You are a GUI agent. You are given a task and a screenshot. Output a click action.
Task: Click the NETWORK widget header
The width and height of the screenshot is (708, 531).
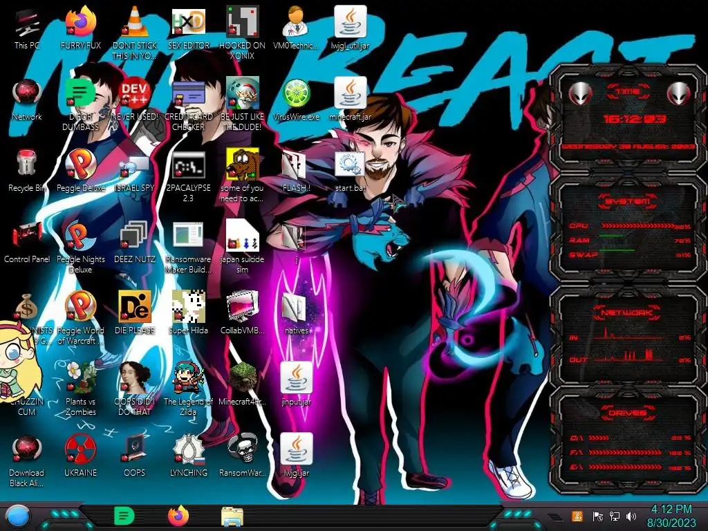627,312
